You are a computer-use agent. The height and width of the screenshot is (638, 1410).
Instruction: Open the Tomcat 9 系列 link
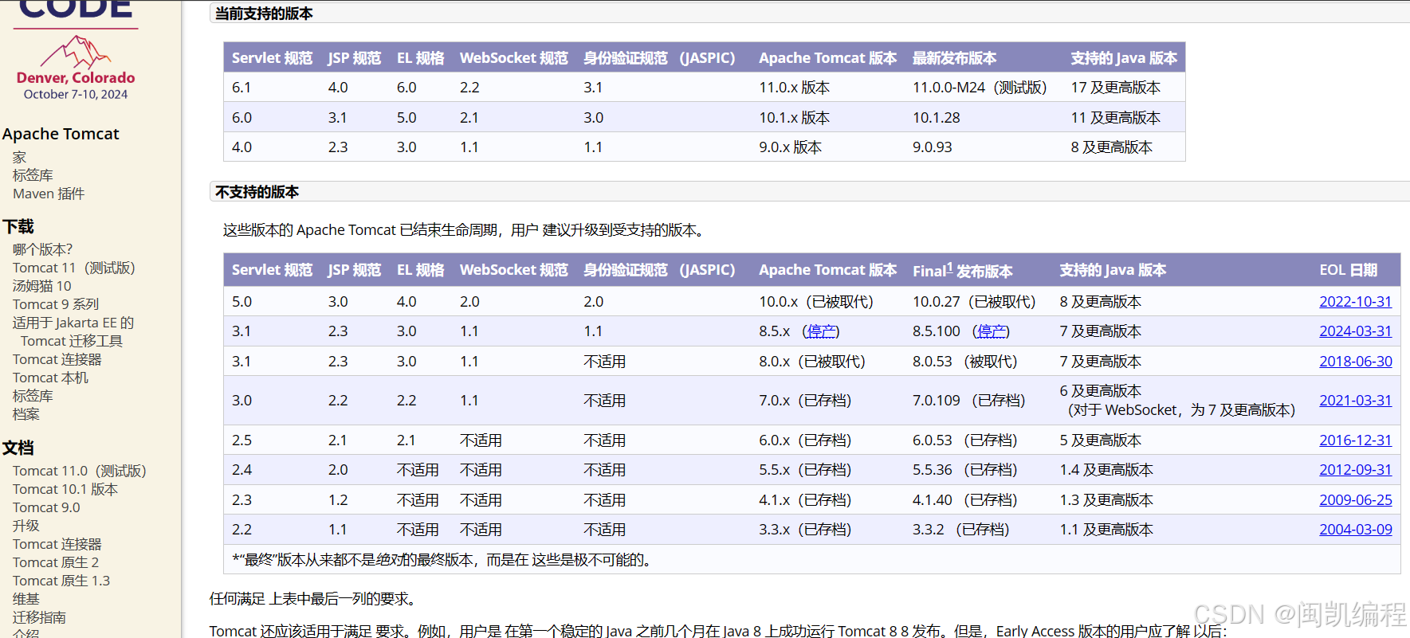tap(56, 304)
